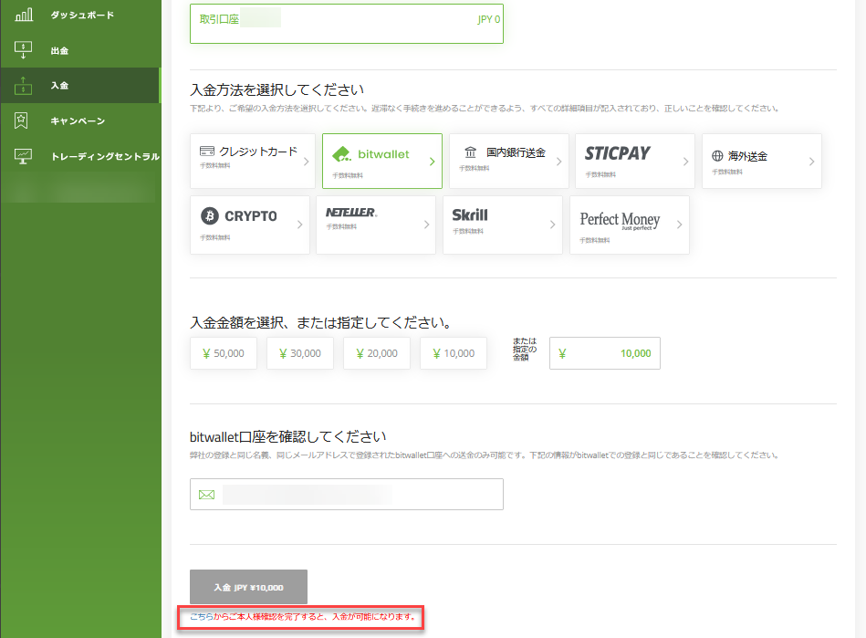
Task: Select the bitwallet payment option
Action: coord(381,161)
